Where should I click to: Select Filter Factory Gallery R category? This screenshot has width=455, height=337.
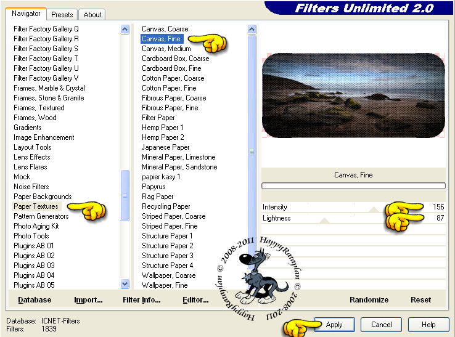(x=46, y=39)
